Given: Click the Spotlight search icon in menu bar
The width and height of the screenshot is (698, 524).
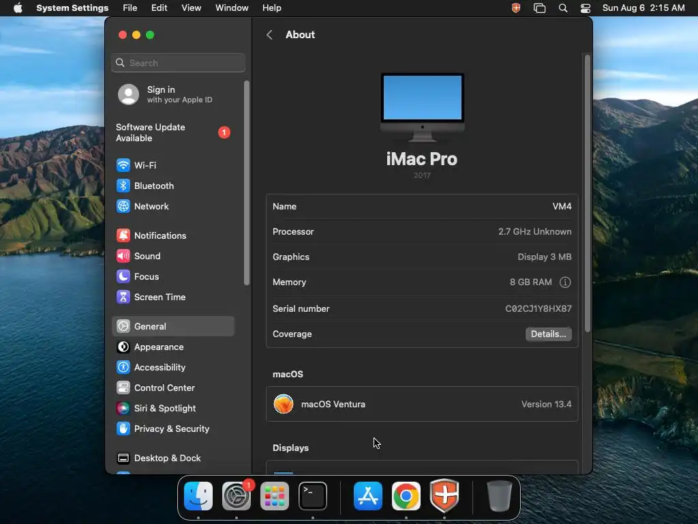Looking at the screenshot, I should coord(562,8).
